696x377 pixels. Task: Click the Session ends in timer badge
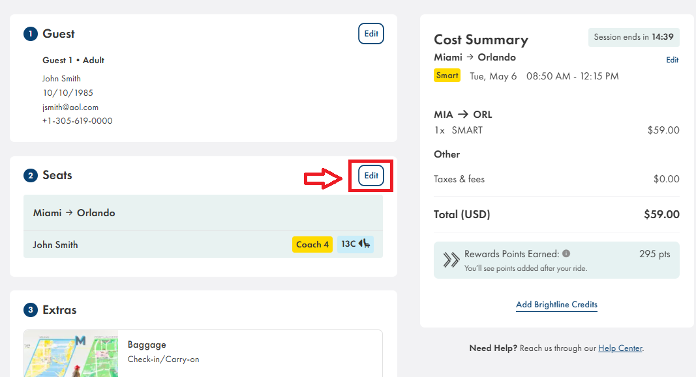coord(633,37)
